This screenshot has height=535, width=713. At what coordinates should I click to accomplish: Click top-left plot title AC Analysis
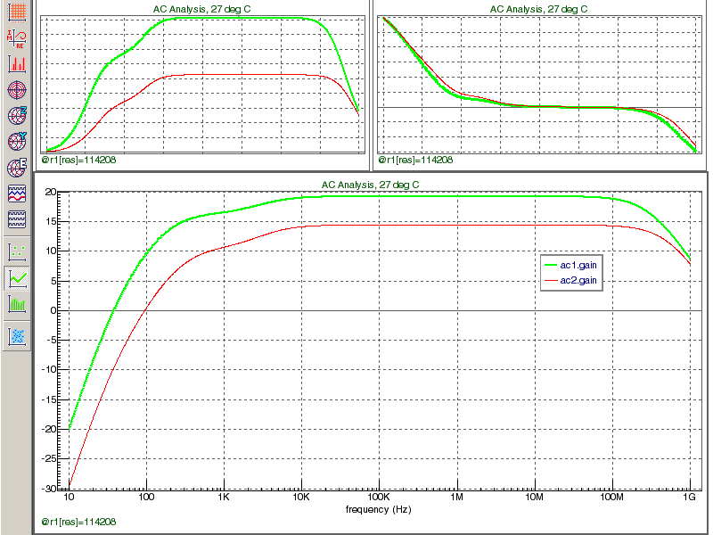pos(202,9)
